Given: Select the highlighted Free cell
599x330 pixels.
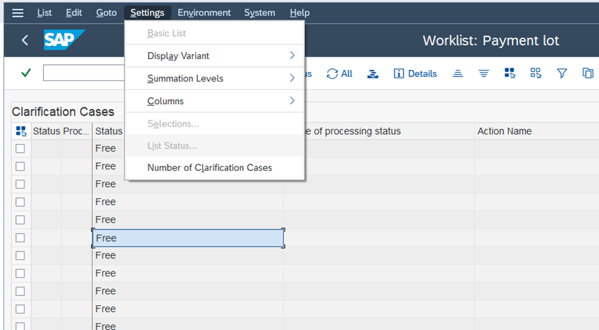Looking at the screenshot, I should [x=188, y=238].
